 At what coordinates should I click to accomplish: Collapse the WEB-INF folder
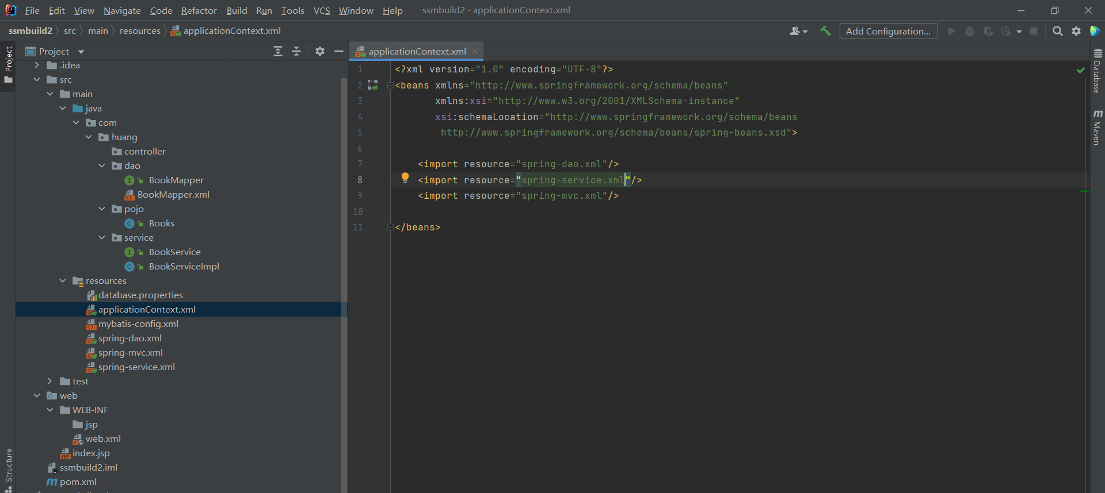pos(50,410)
